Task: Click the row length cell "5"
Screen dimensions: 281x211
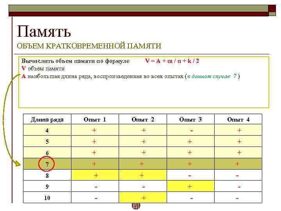Action: tap(47, 141)
